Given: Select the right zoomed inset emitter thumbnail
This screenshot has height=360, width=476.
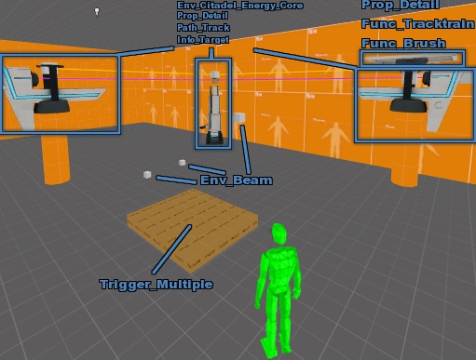Looking at the screenshot, I should pyautogui.click(x=415, y=105).
